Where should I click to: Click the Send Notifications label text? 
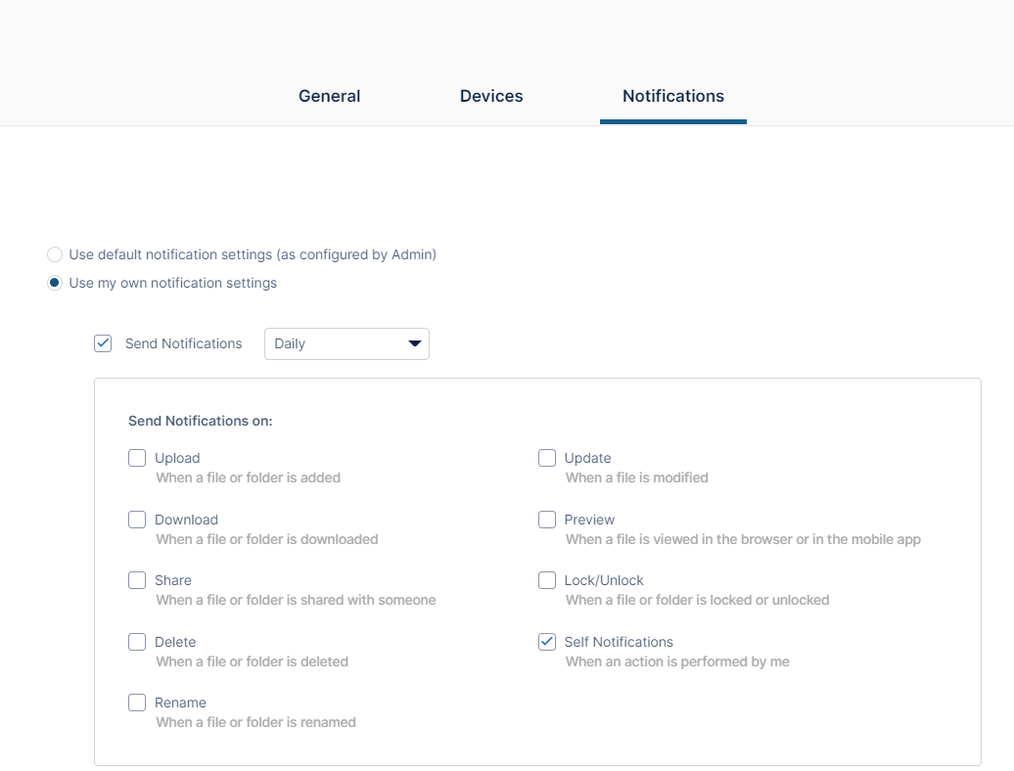(183, 343)
